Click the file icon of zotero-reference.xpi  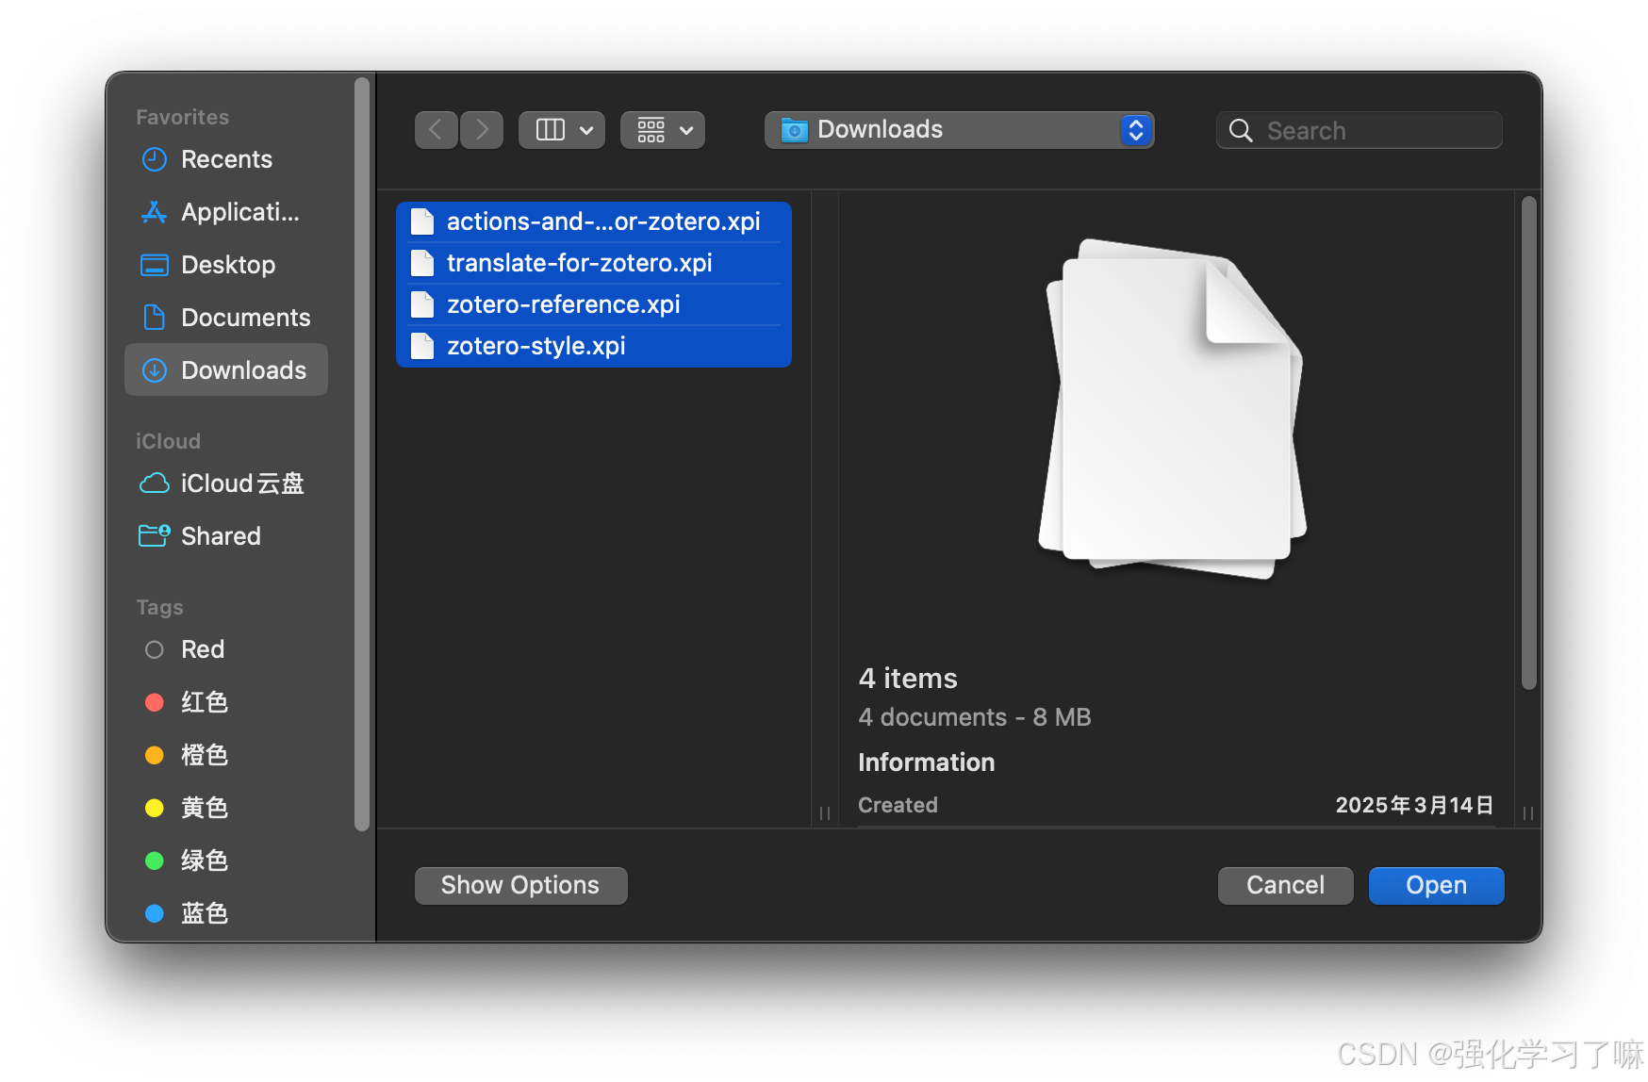(422, 304)
